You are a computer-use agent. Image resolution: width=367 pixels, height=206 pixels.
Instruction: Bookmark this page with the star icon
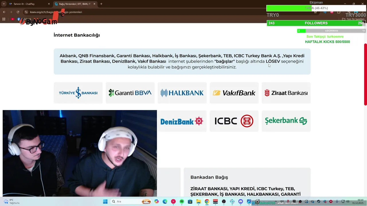click(315, 12)
